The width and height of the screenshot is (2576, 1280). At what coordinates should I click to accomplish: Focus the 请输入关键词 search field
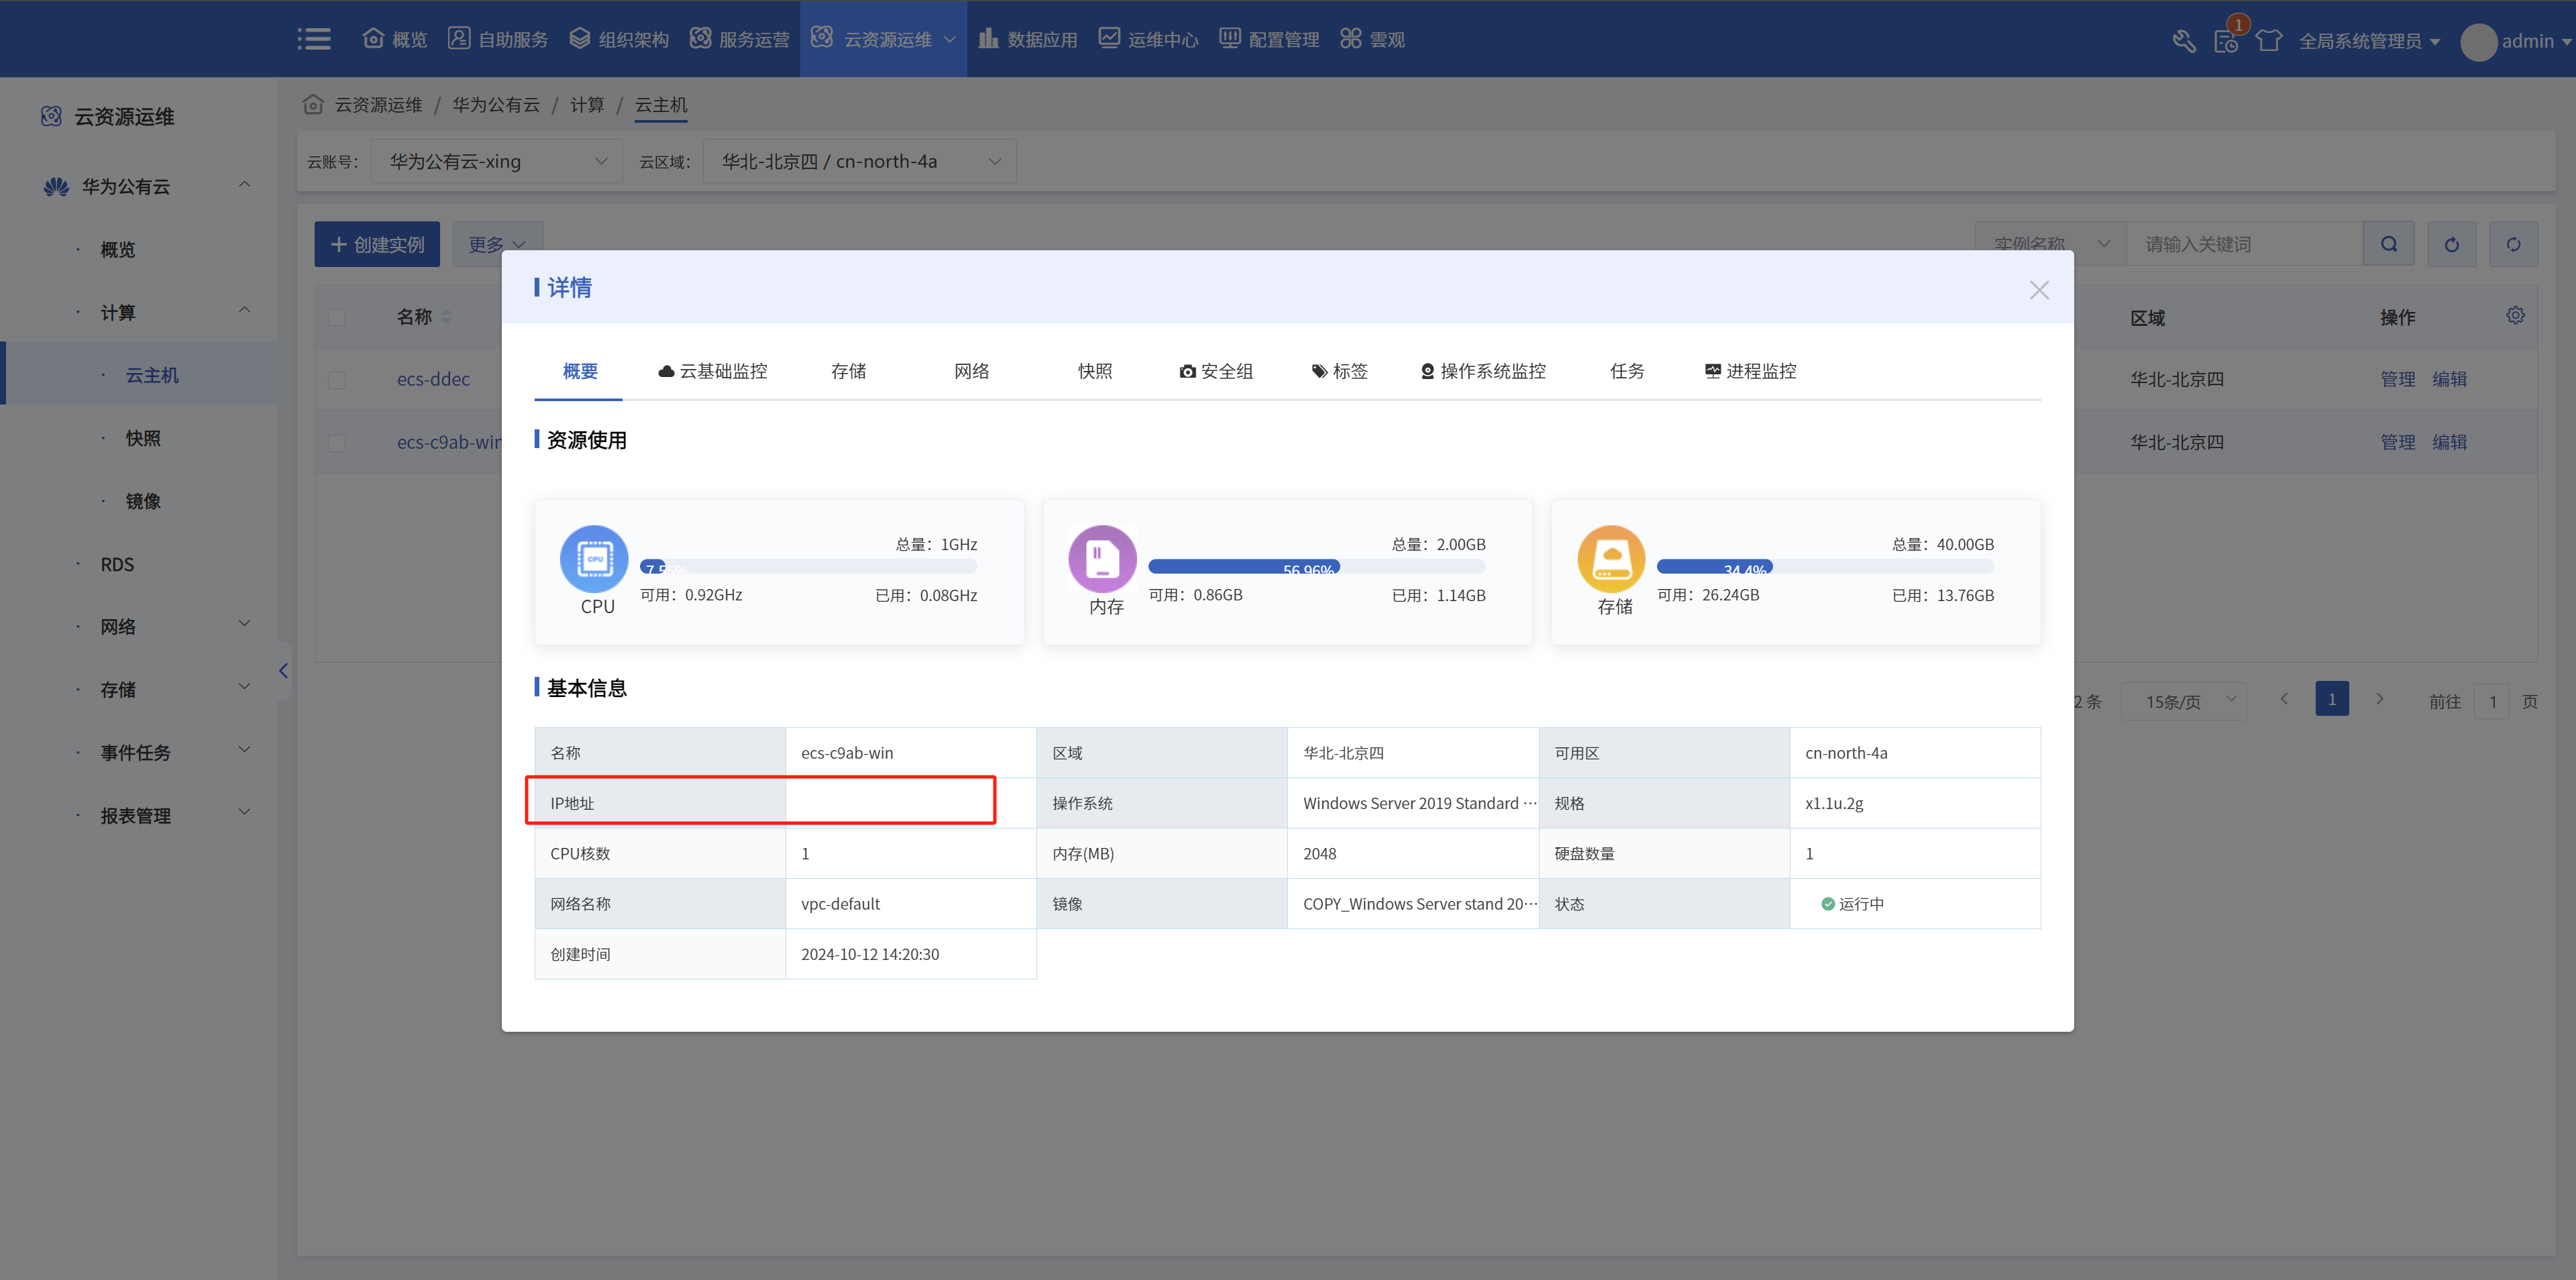[2244, 244]
